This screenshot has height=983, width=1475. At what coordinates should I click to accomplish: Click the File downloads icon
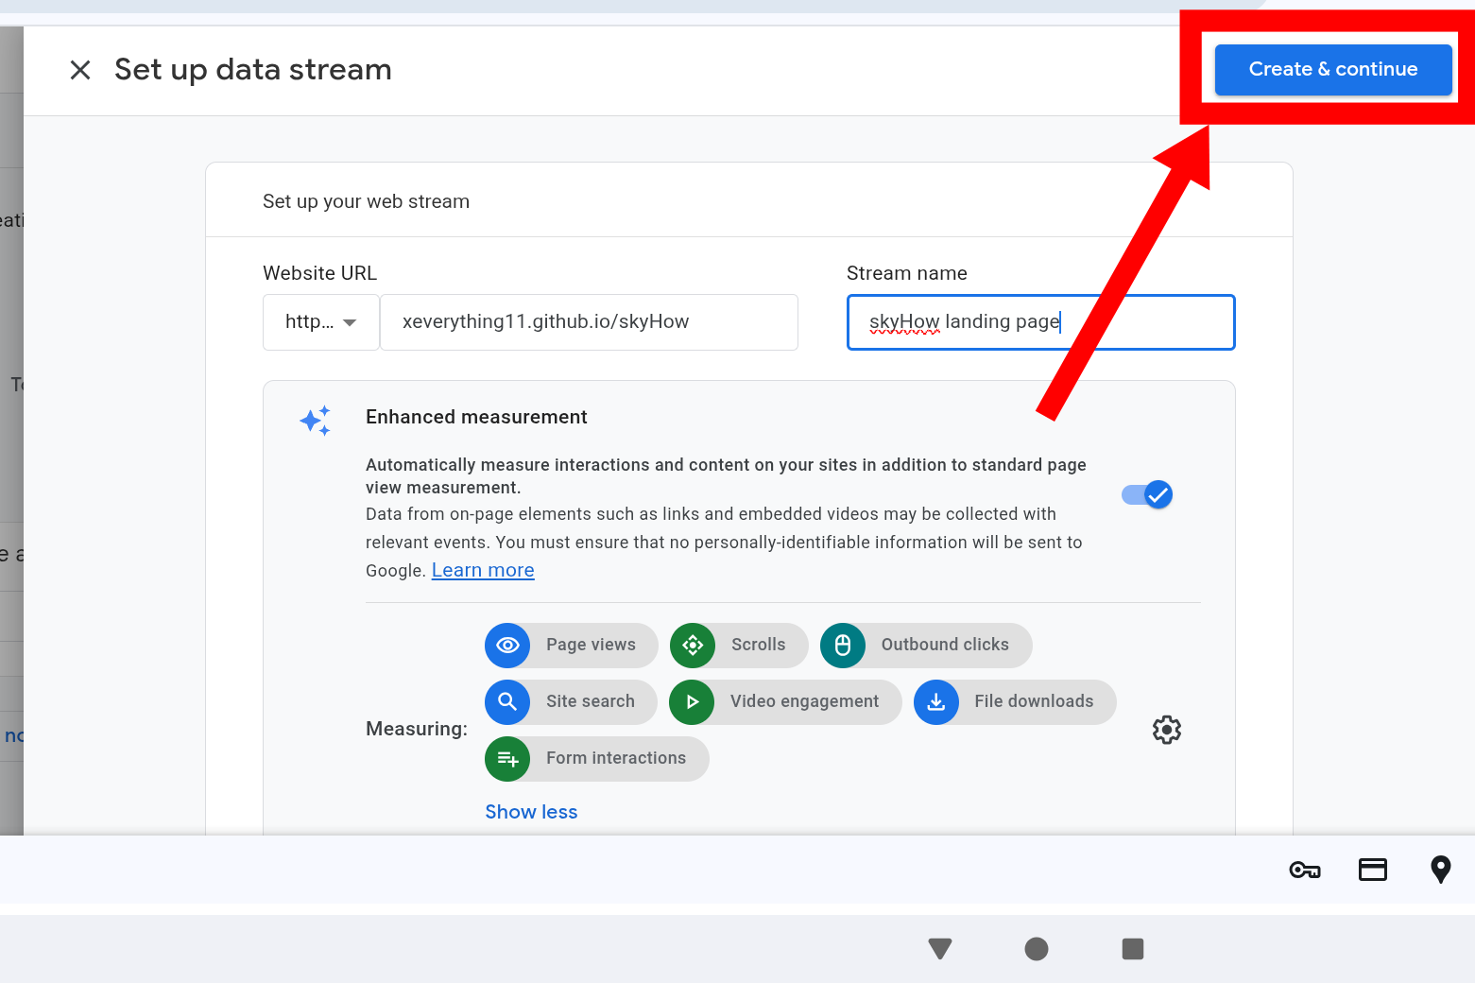(x=936, y=702)
